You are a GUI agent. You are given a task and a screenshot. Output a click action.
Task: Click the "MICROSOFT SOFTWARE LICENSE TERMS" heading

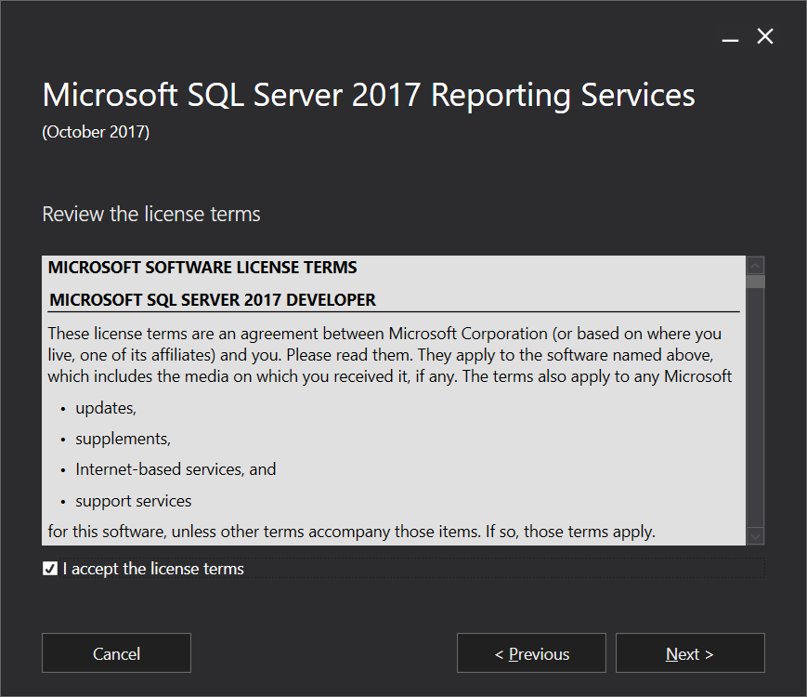[x=202, y=268]
